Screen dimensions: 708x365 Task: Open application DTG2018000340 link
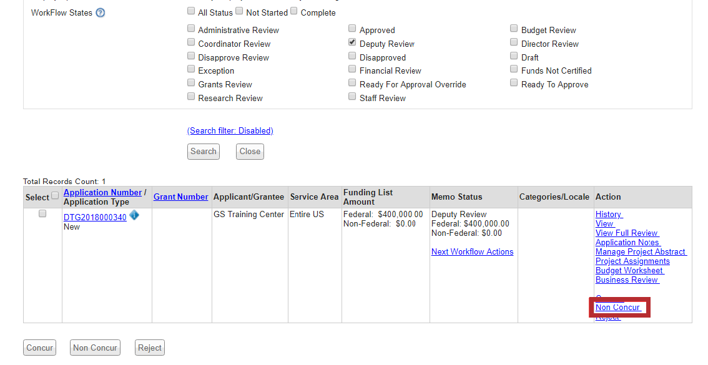tap(95, 218)
